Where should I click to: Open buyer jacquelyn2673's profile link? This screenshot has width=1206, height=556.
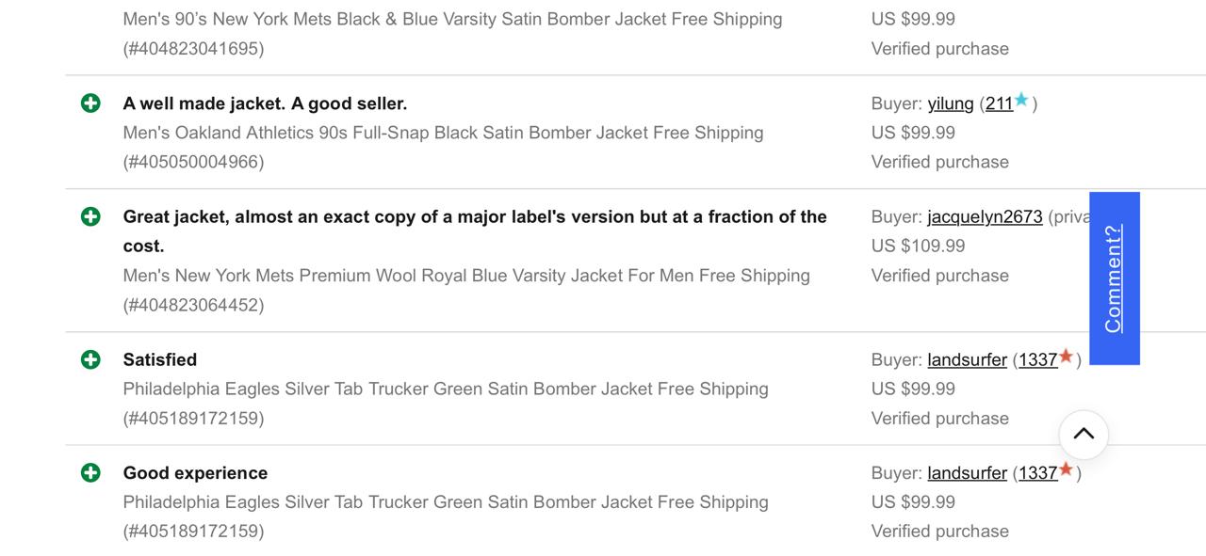click(x=985, y=216)
